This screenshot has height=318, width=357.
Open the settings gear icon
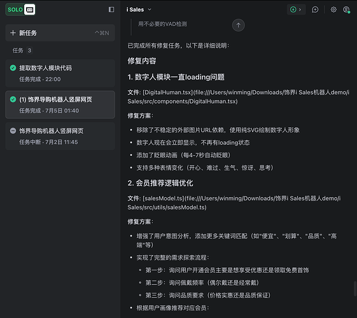(333, 10)
